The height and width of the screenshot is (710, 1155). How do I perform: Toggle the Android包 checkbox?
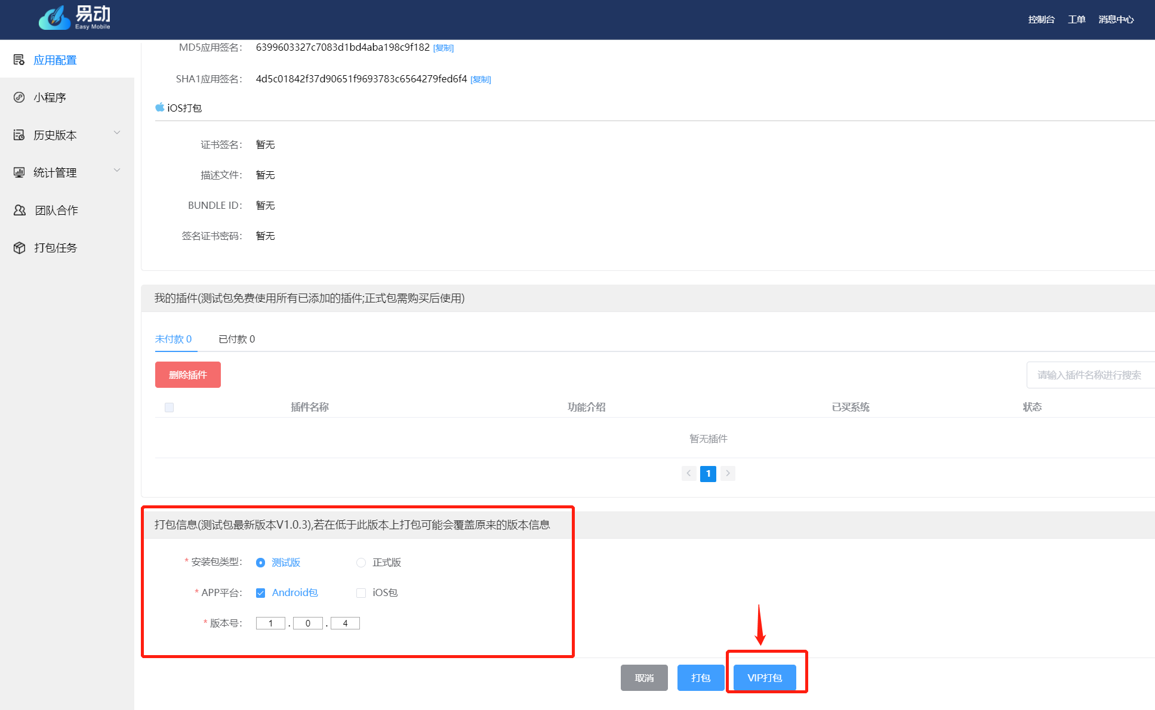pyautogui.click(x=260, y=593)
